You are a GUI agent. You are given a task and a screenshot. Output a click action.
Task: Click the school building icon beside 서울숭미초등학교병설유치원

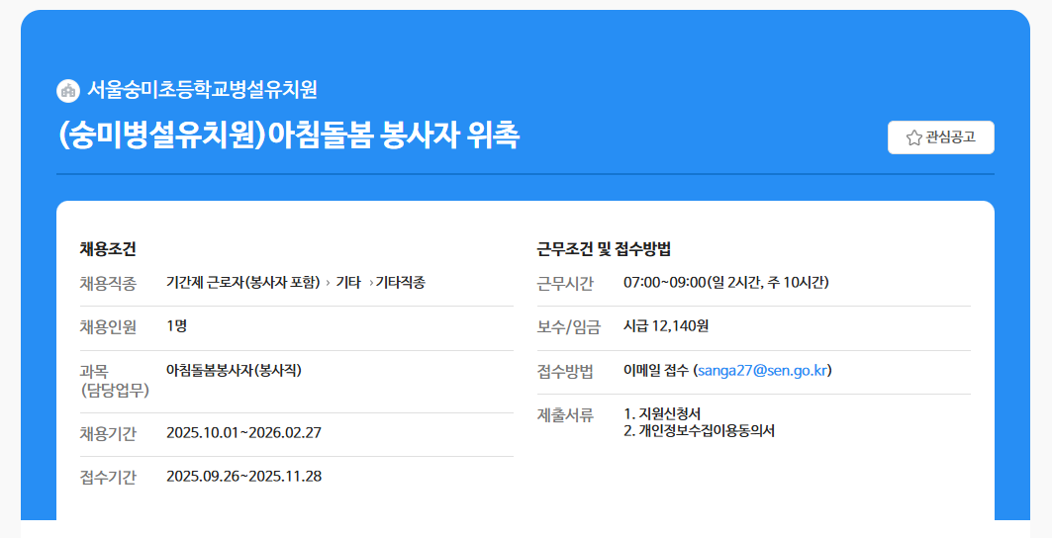(x=68, y=90)
